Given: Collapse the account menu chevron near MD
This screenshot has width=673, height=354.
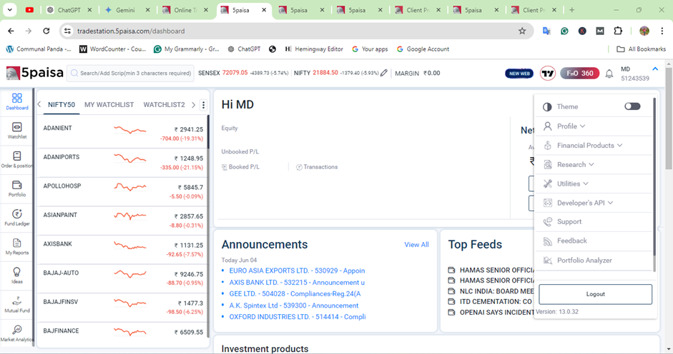Looking at the screenshot, I should pos(655,69).
